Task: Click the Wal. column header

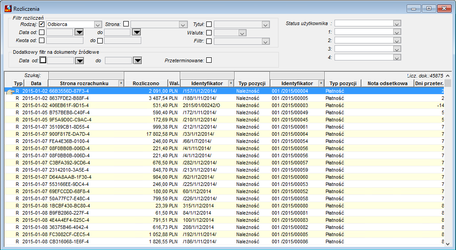Action: click(x=174, y=83)
